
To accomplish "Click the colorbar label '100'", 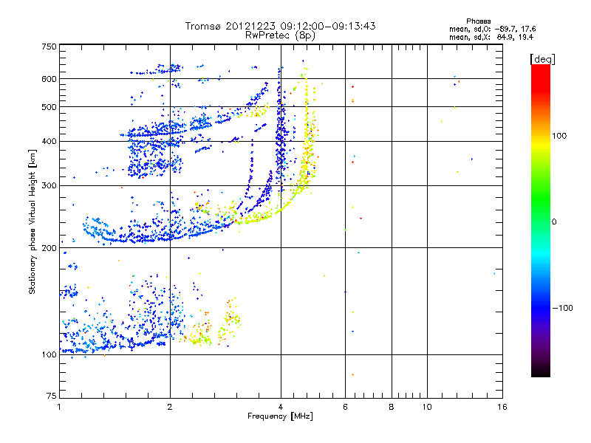I will 559,136.
